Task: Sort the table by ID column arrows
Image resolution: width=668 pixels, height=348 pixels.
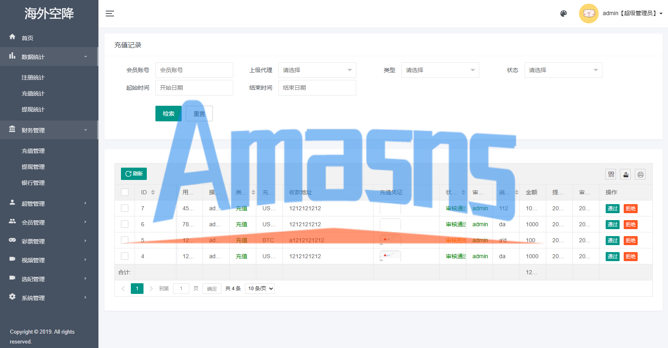Action: [x=153, y=192]
